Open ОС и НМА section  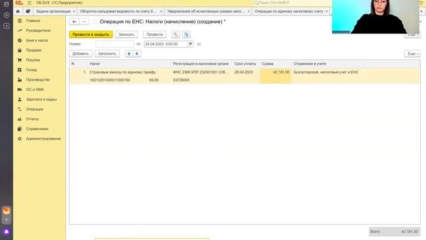(35, 89)
